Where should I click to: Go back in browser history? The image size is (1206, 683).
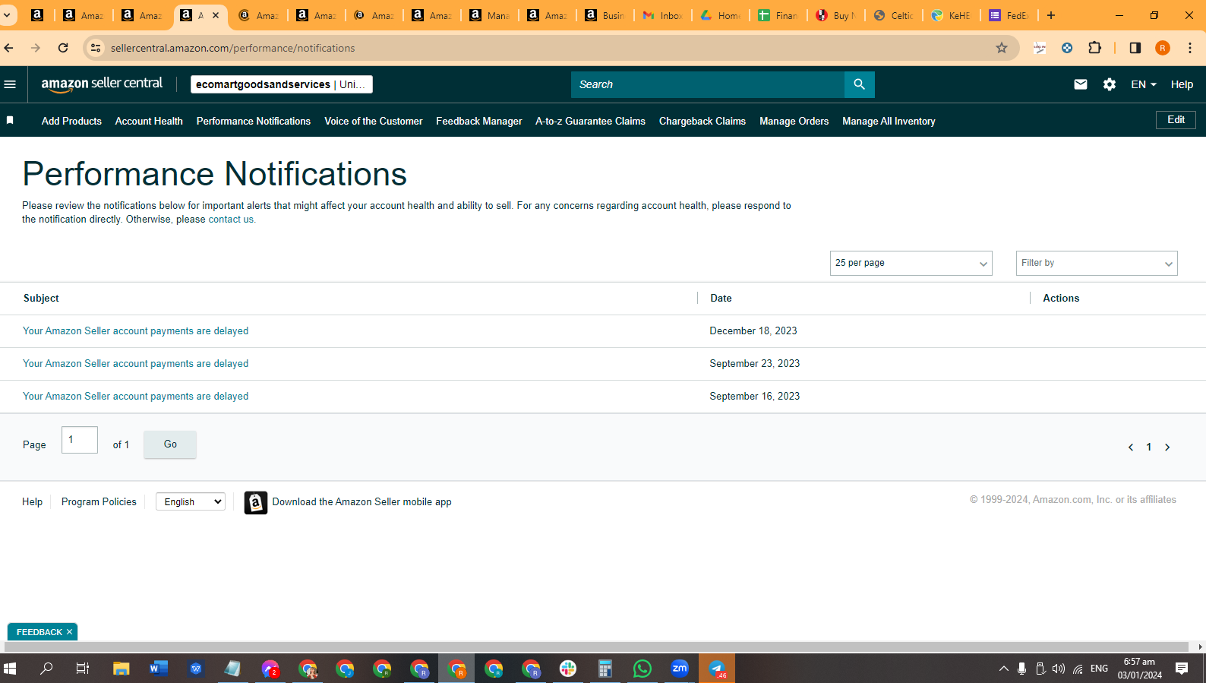tap(9, 48)
